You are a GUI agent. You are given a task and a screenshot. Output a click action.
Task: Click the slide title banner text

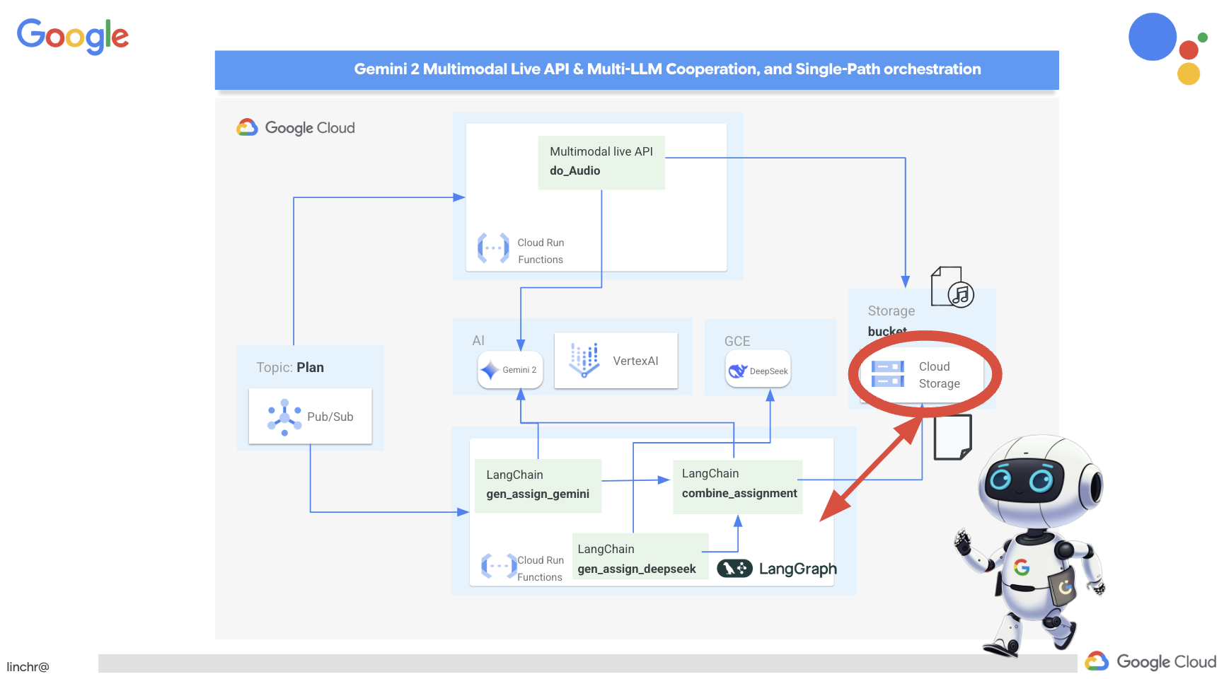point(667,69)
